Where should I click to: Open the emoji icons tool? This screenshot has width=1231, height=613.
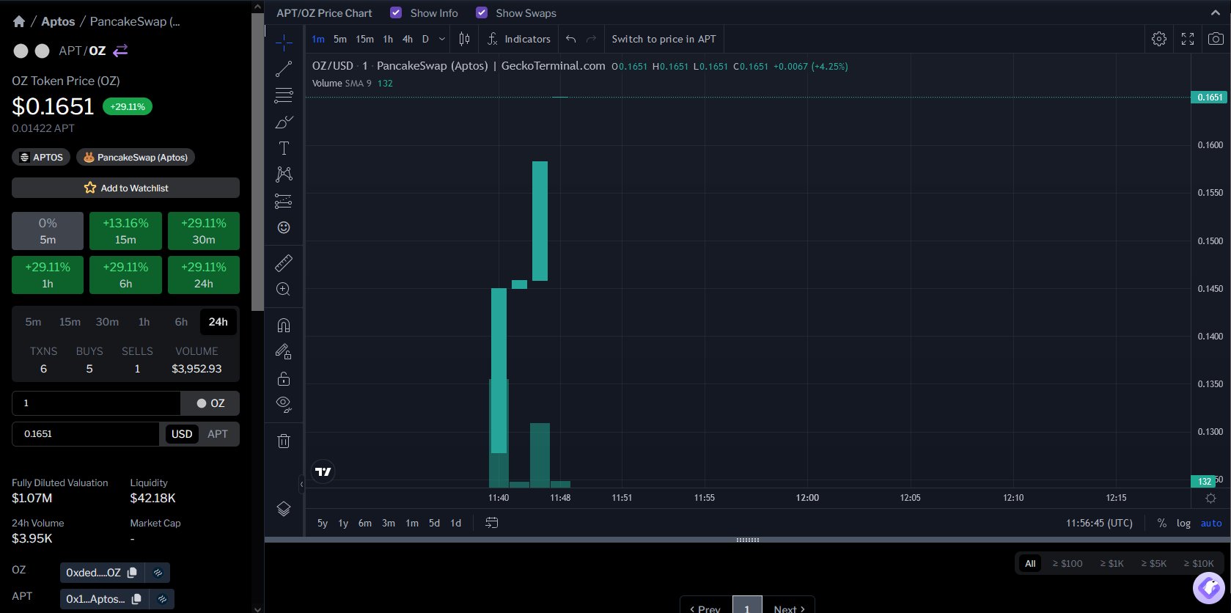point(284,227)
